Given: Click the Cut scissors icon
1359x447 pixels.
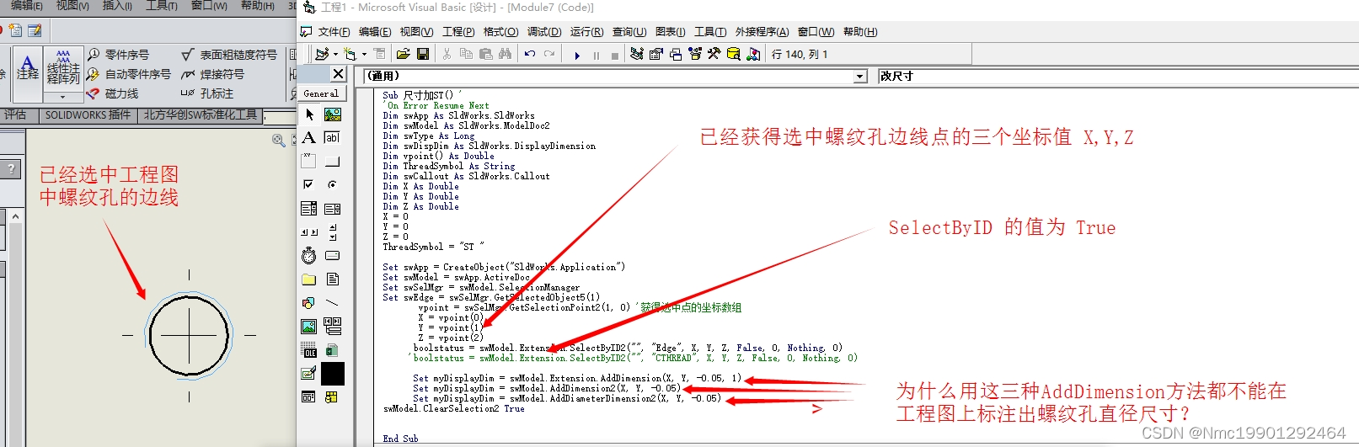Looking at the screenshot, I should point(447,54).
